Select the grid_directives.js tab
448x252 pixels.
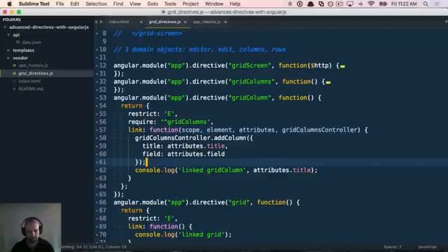pyautogui.click(x=164, y=22)
